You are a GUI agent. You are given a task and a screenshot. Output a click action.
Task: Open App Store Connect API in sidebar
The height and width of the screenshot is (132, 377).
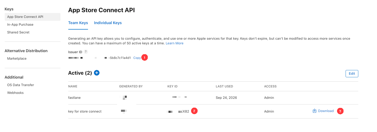coord(32,17)
